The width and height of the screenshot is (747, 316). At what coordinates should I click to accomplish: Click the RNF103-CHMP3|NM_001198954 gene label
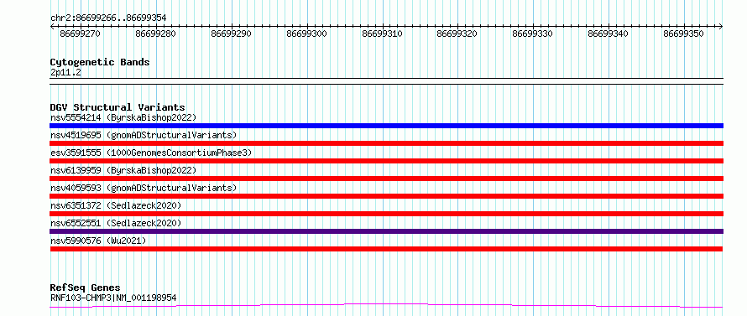pos(113,298)
